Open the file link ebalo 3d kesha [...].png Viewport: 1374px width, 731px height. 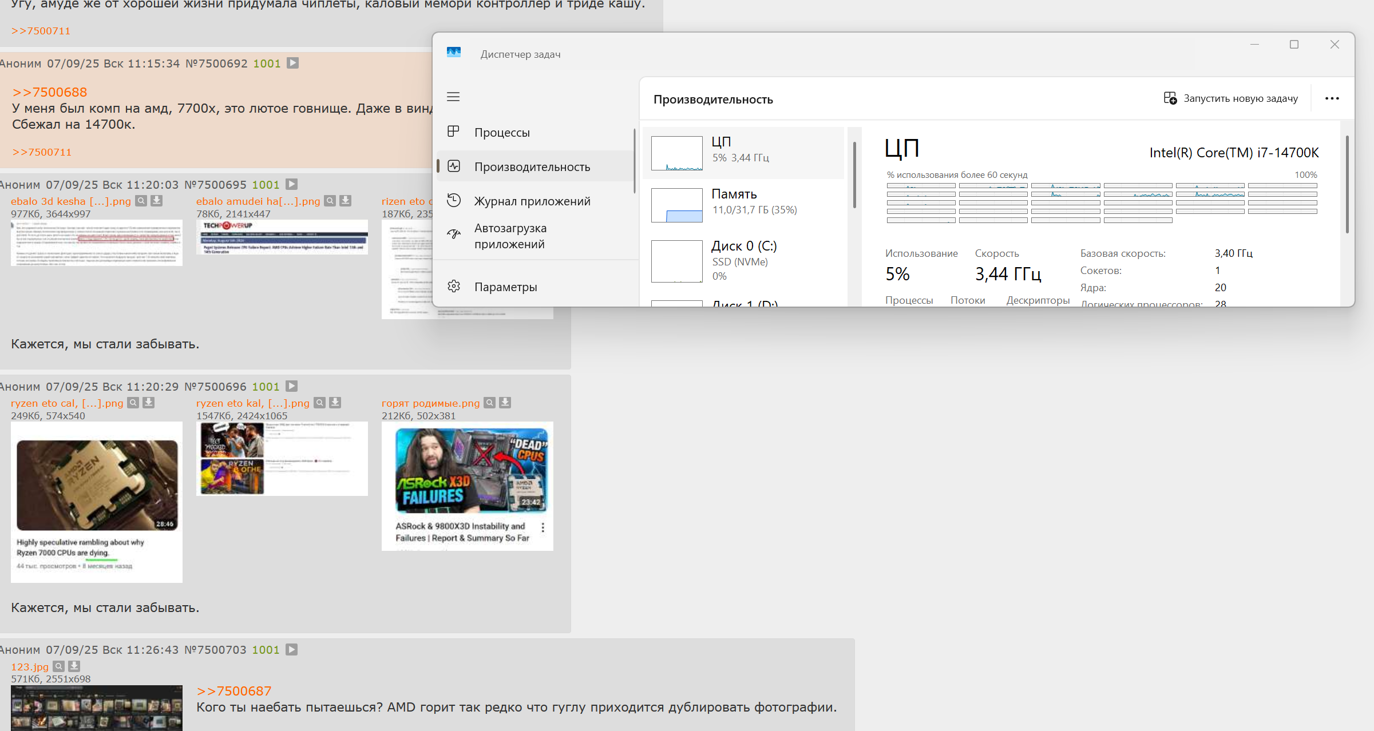click(x=71, y=201)
